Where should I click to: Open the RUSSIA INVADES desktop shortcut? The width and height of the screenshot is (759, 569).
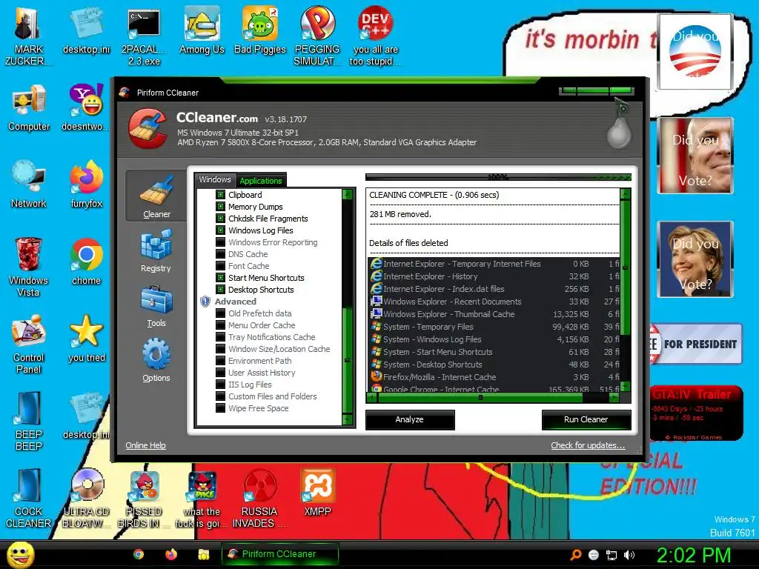(x=259, y=499)
